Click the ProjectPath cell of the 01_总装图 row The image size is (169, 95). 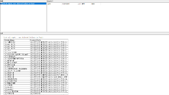click(49, 85)
